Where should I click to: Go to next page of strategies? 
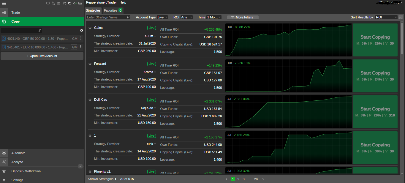[263, 179]
